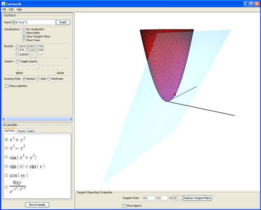Image resolution: width=261 pixels, height=210 pixels.
Task: Enable Toggle Opacity checkbox
Action: tap(18, 61)
